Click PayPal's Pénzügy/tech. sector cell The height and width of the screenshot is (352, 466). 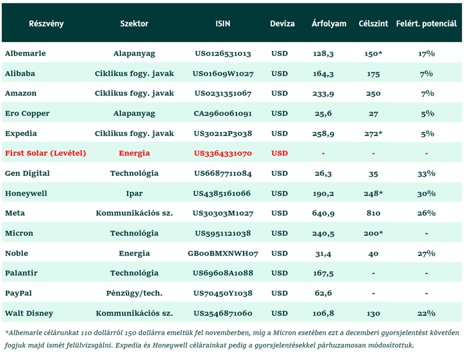134,293
